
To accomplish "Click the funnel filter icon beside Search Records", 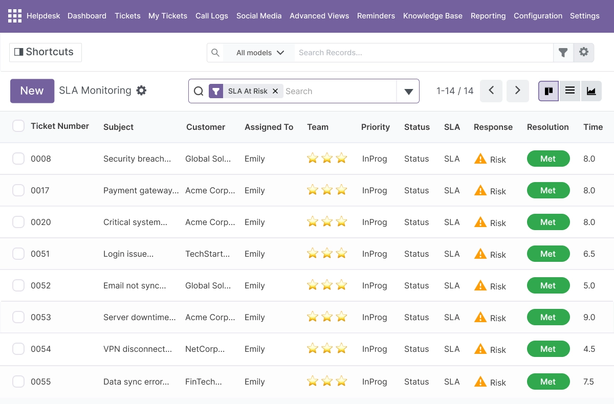I will (x=563, y=53).
